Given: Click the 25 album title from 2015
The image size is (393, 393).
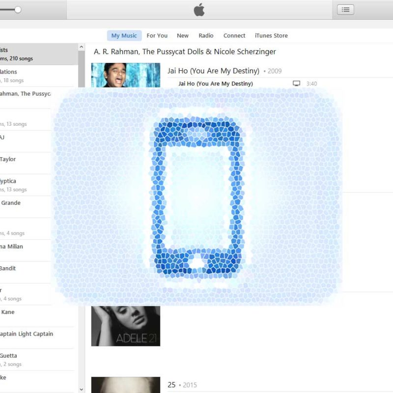Looking at the screenshot, I should 171,385.
